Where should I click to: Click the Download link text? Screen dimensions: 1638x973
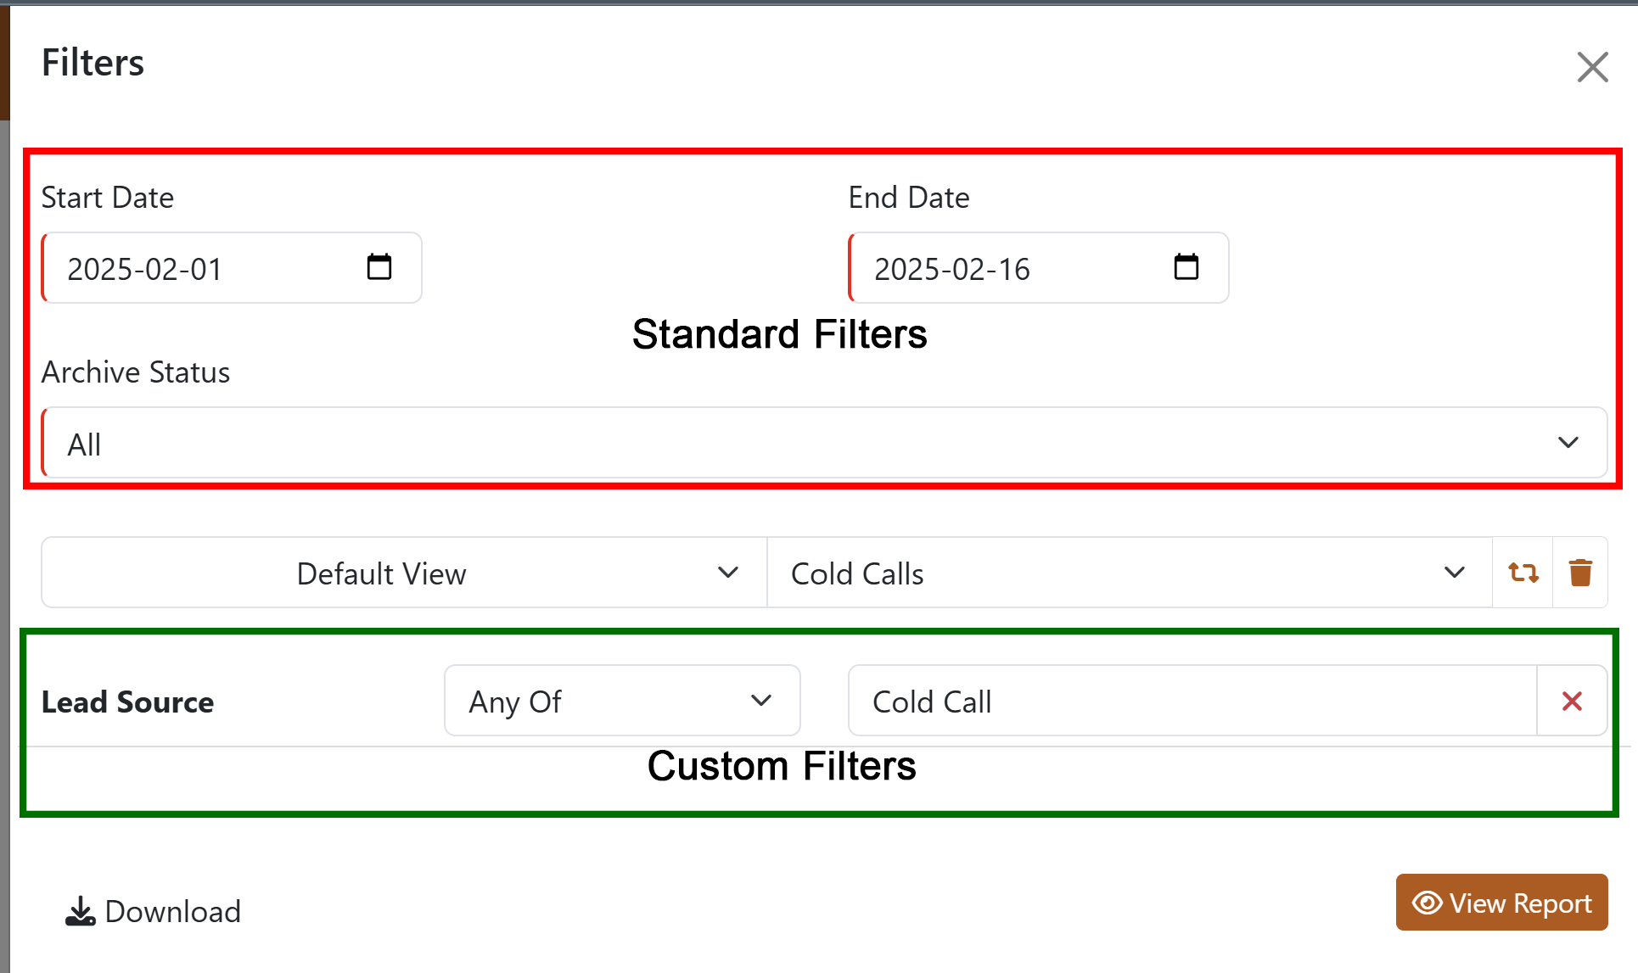pyautogui.click(x=173, y=912)
